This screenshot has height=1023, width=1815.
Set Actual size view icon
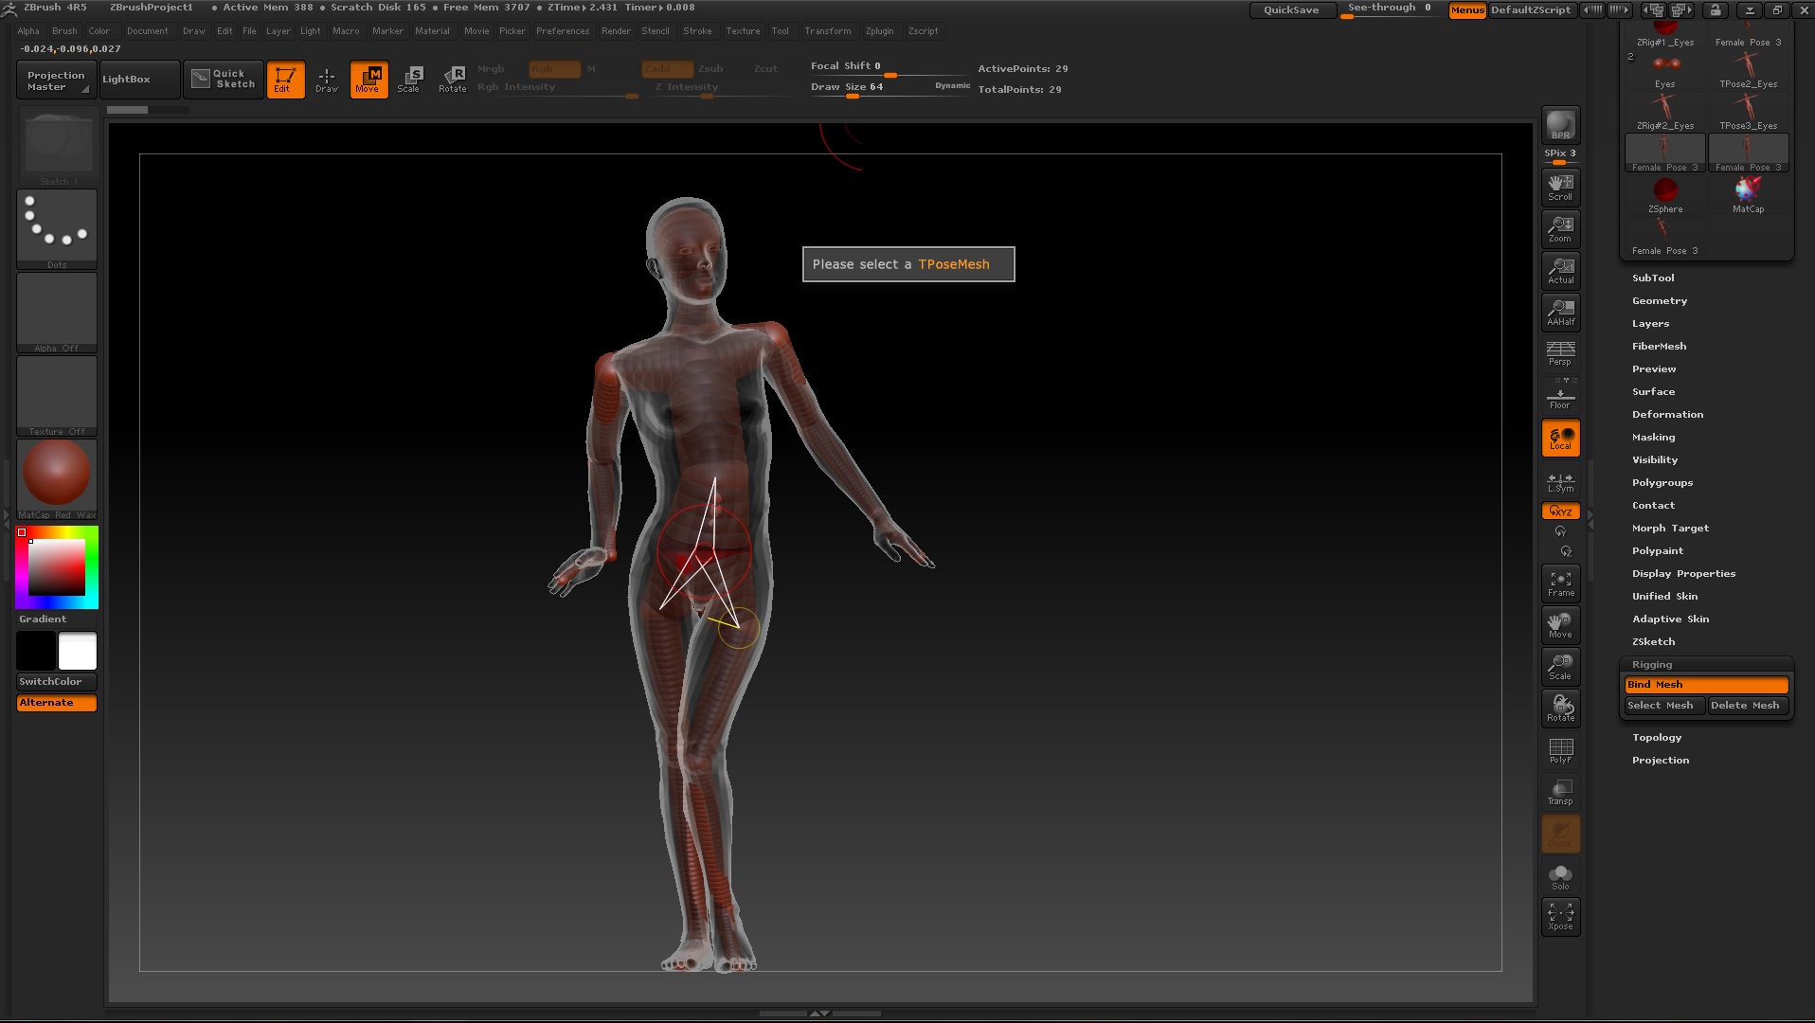coord(1560,271)
